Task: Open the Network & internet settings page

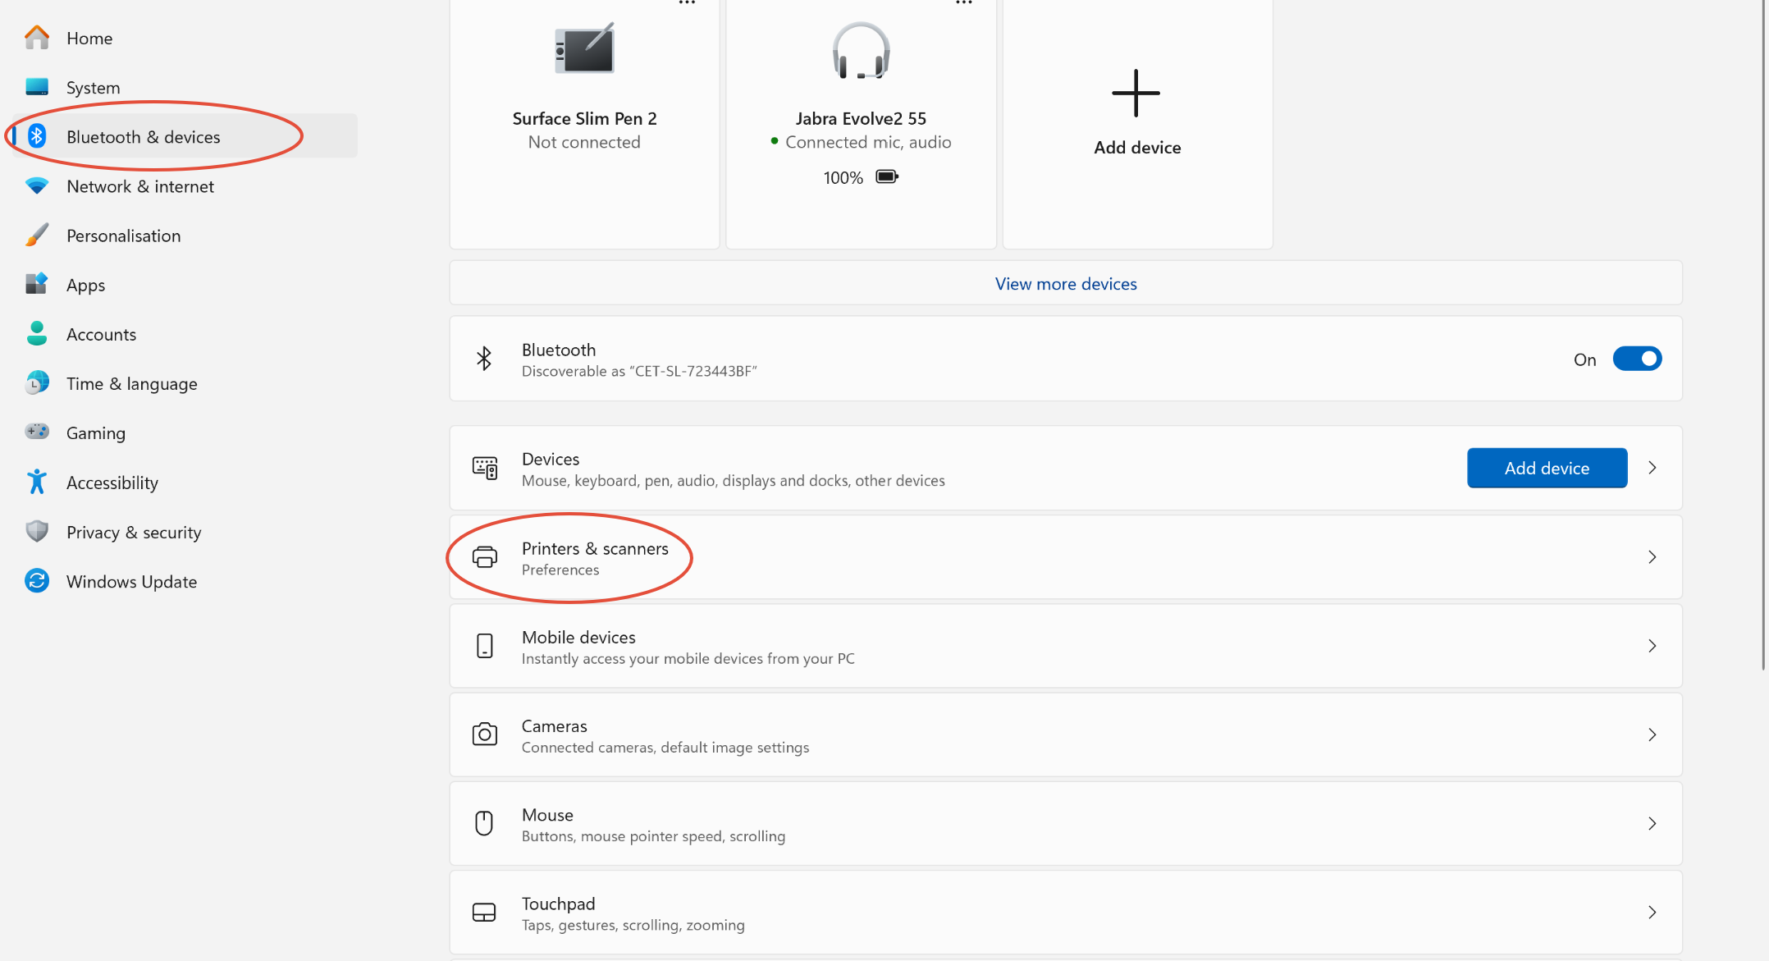Action: click(x=140, y=186)
